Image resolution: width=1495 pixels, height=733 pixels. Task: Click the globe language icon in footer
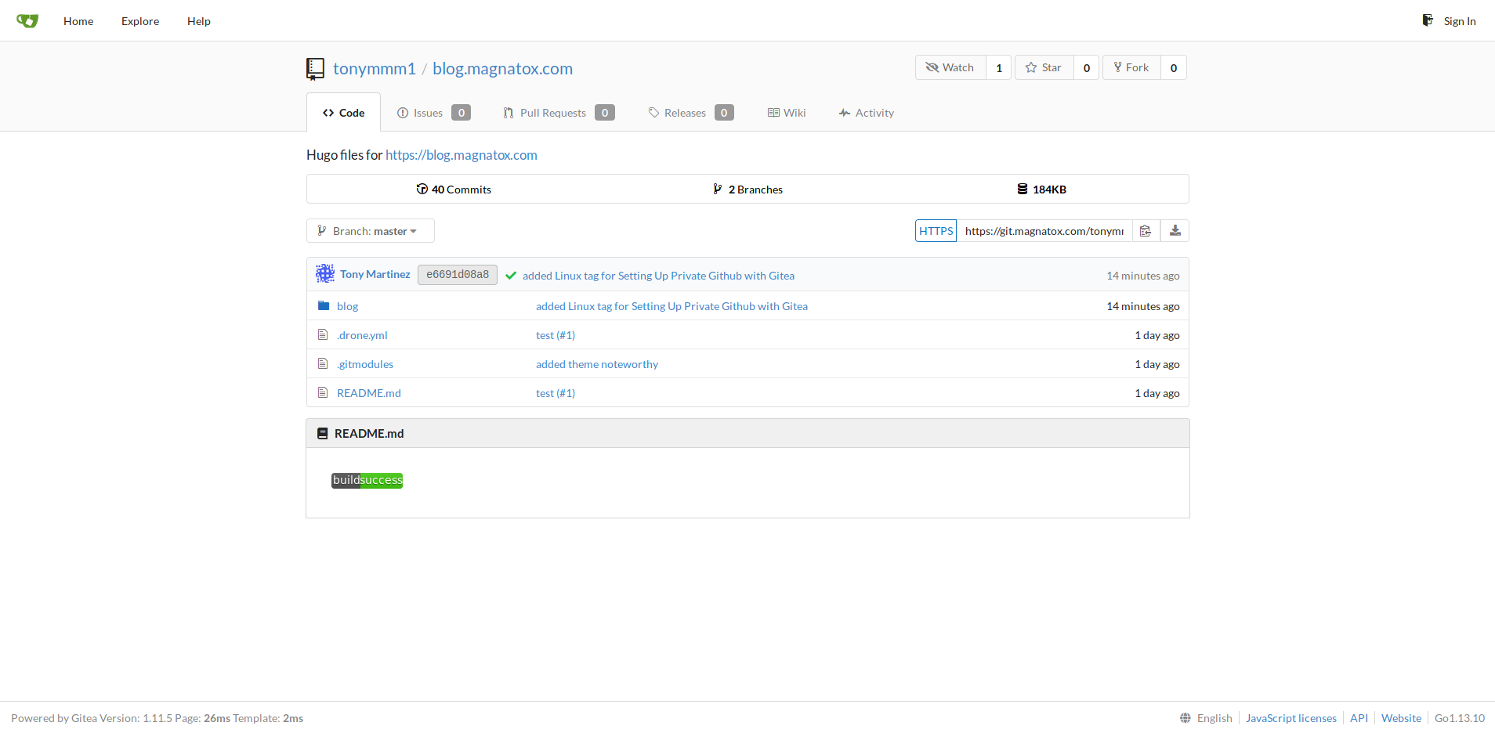pyautogui.click(x=1186, y=718)
